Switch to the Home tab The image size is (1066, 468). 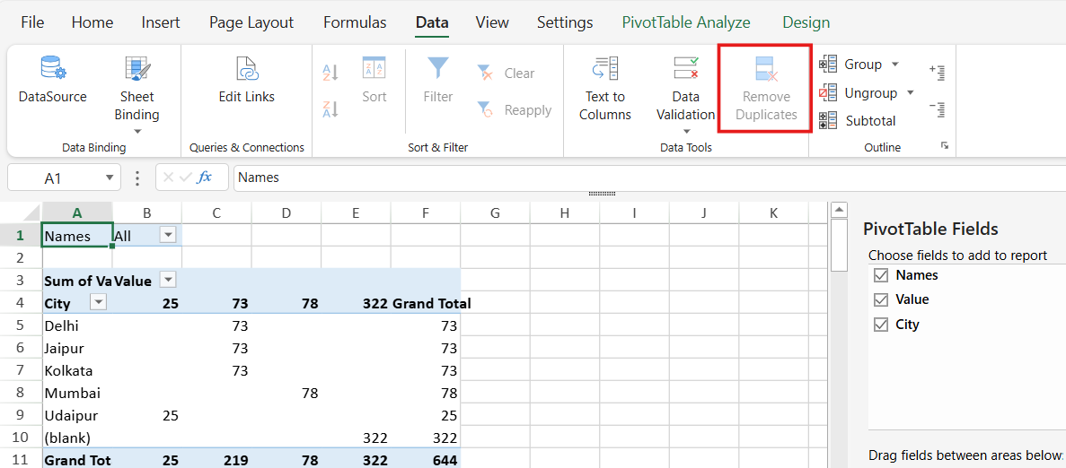click(x=93, y=22)
